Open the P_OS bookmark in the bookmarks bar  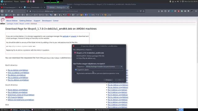click(x=9, y=15)
